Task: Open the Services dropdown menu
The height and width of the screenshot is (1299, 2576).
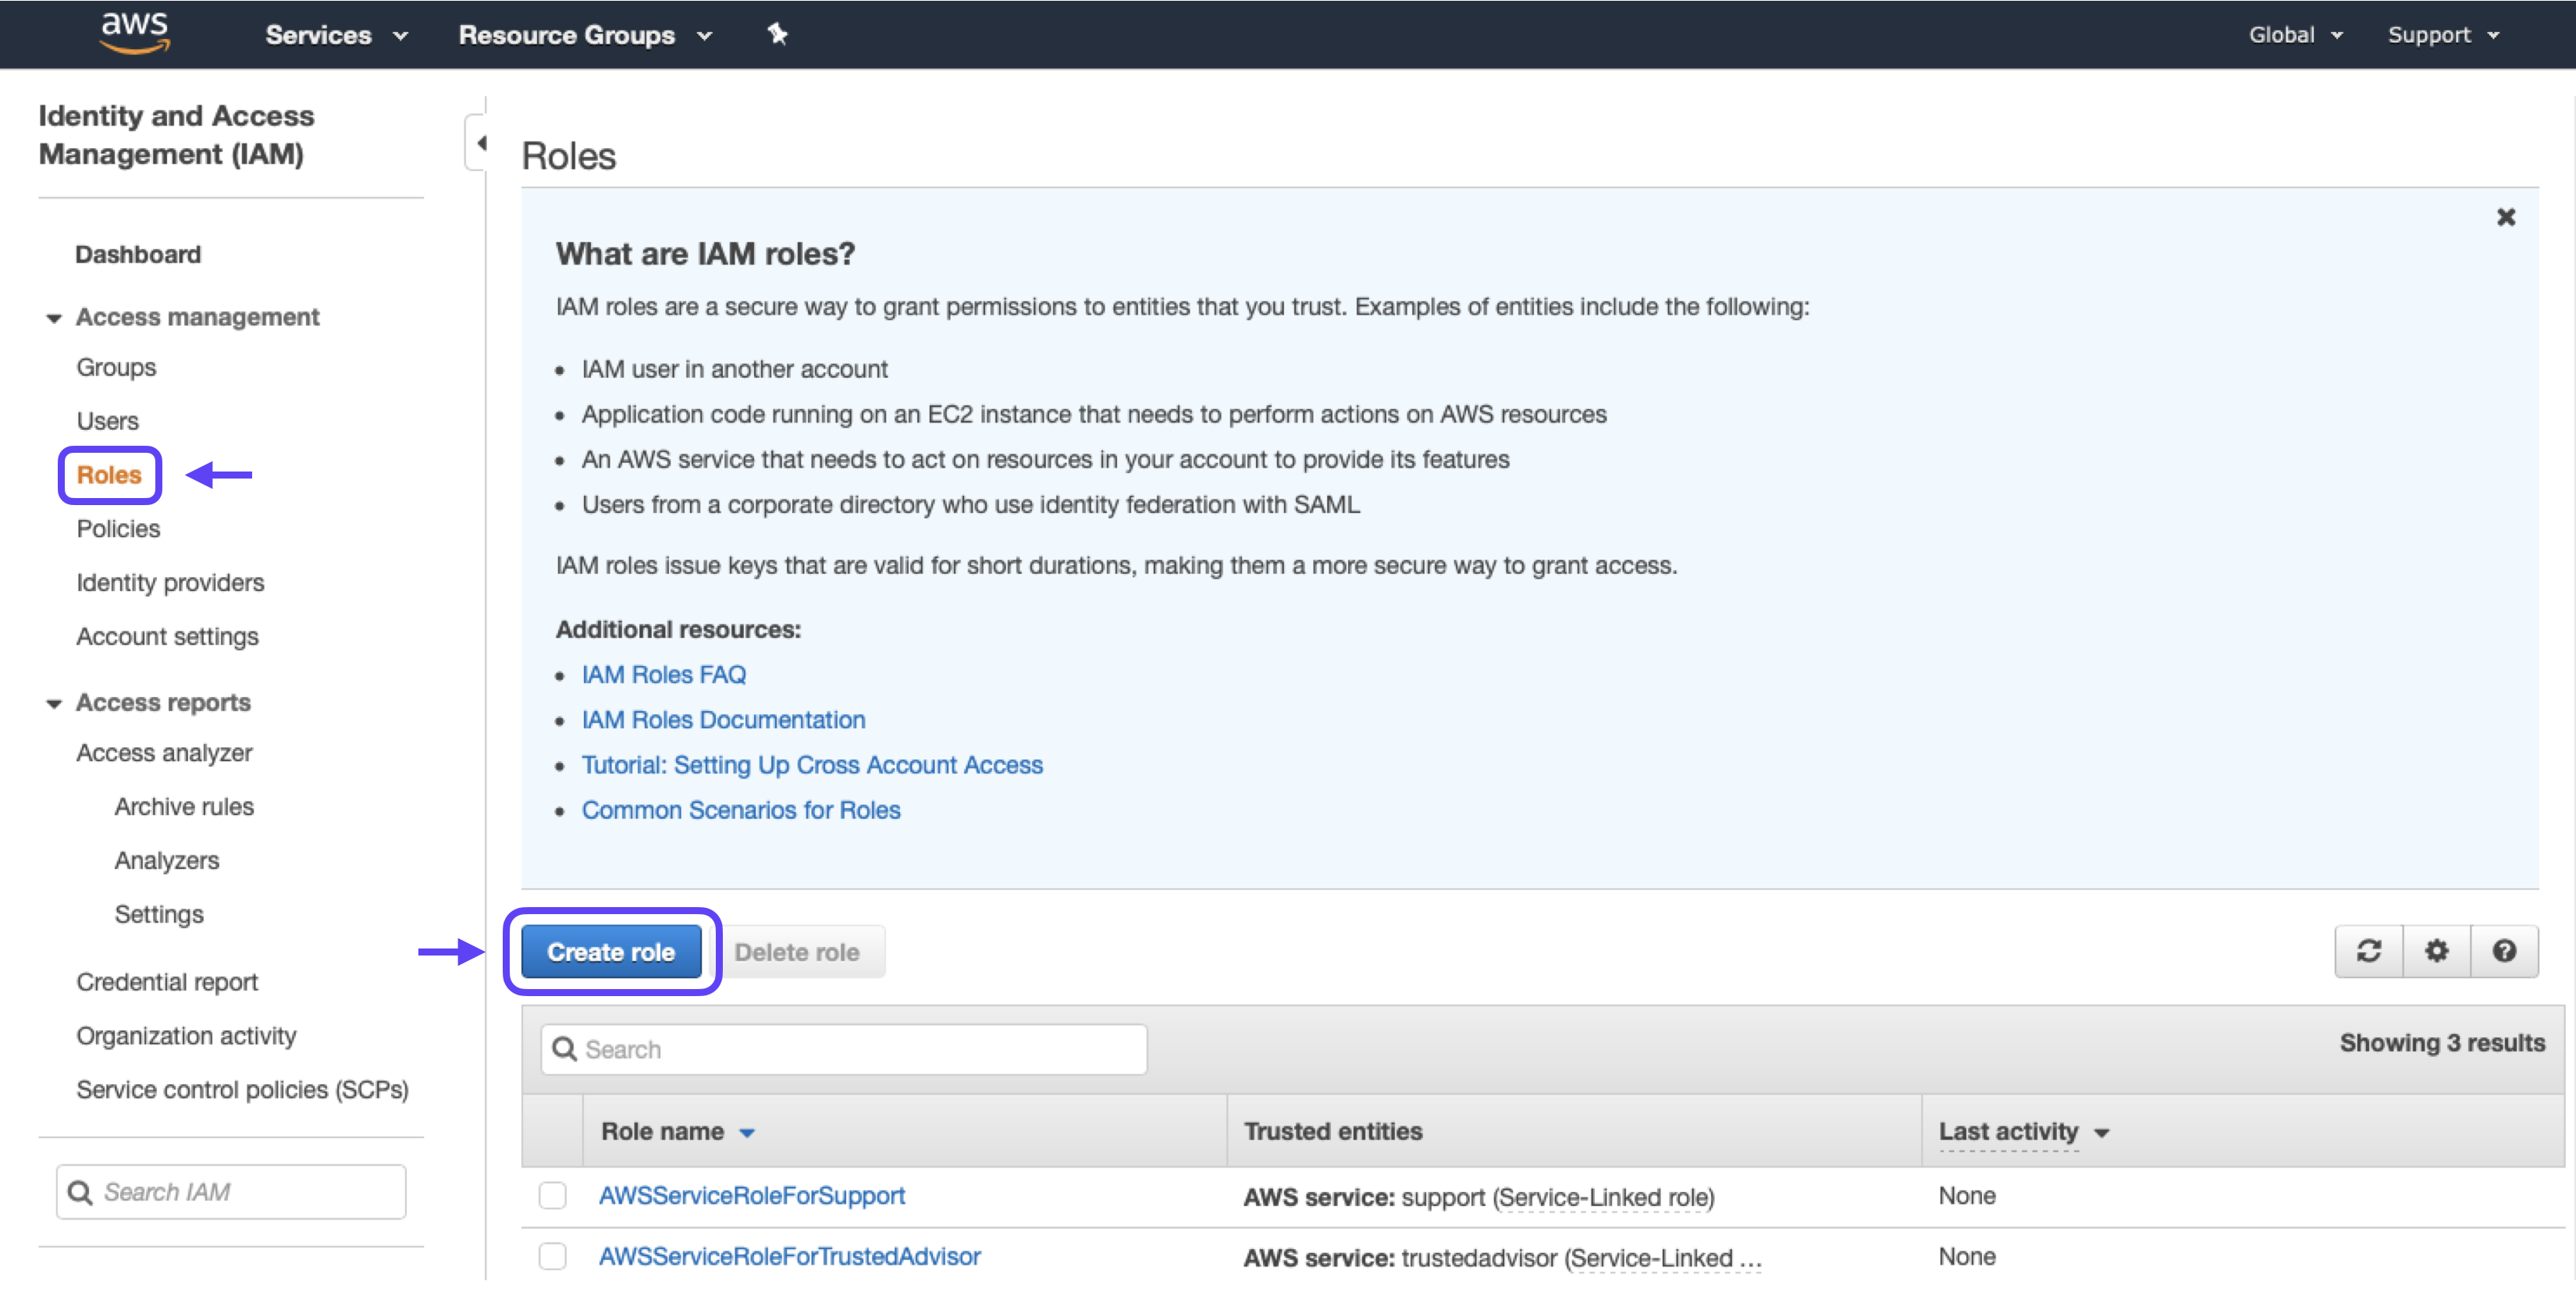Action: [x=337, y=35]
